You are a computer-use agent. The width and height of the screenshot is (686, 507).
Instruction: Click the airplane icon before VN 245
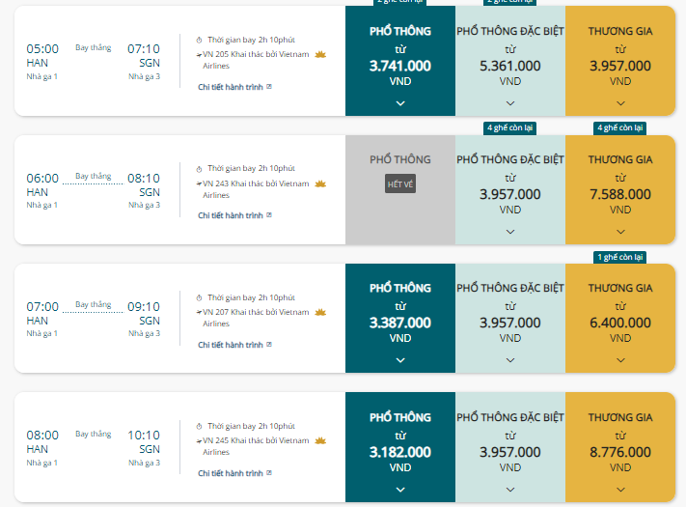pos(198,440)
